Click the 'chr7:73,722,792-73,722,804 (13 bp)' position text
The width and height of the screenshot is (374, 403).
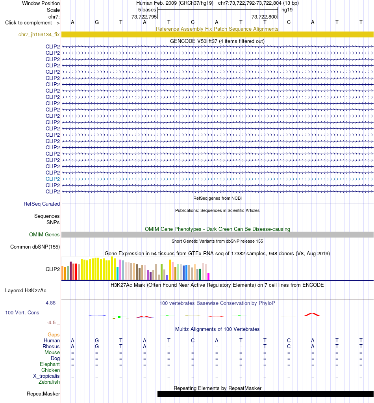[x=258, y=3]
